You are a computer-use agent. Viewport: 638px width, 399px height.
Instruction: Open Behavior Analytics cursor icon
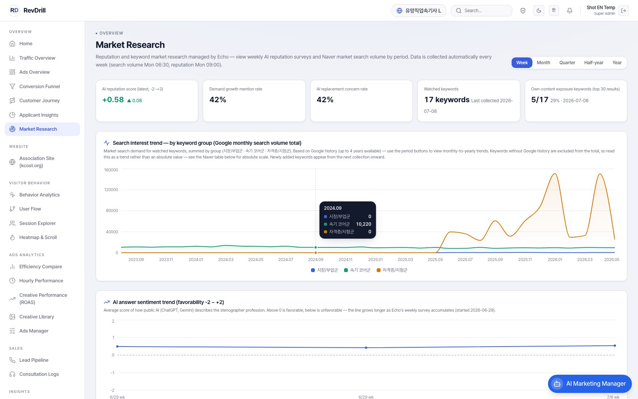coord(13,195)
